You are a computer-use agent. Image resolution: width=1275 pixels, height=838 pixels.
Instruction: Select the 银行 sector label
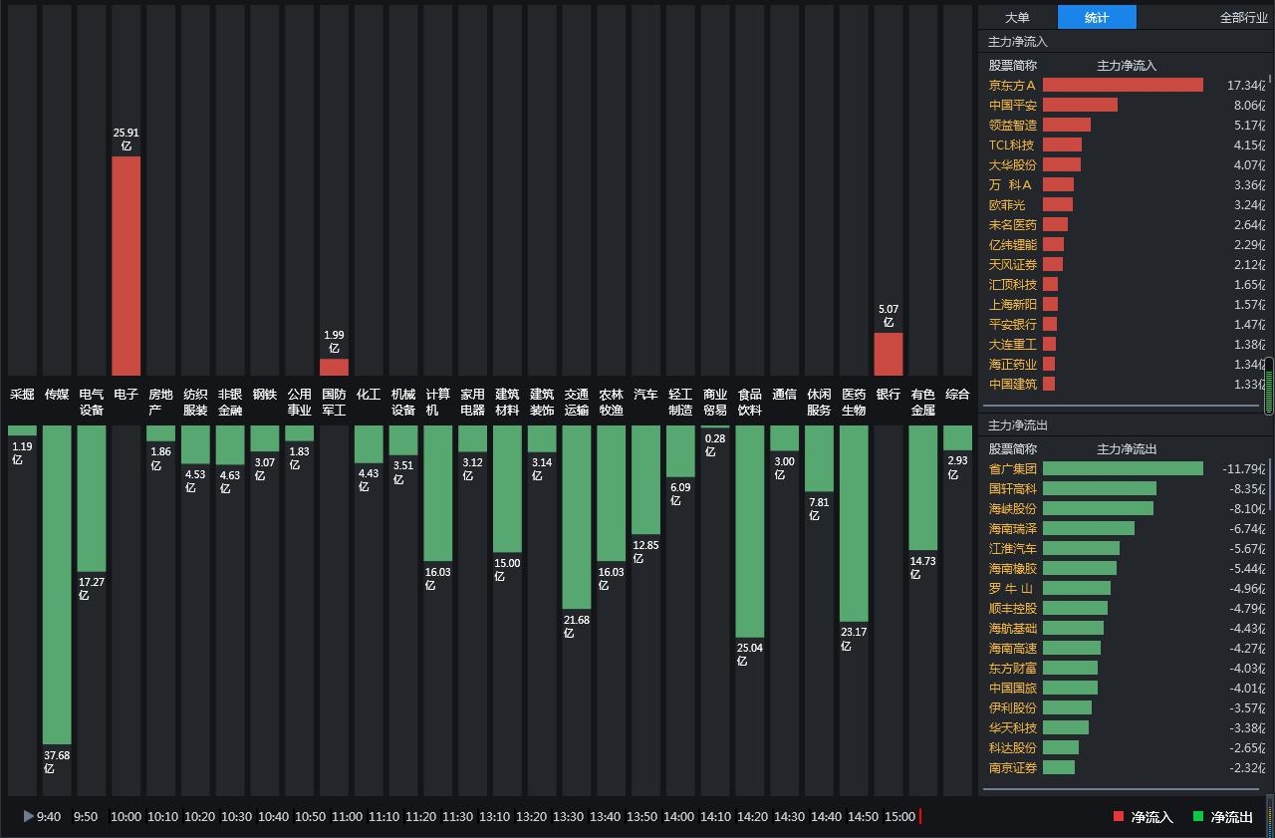[888, 395]
